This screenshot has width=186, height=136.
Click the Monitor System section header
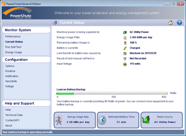(x=26, y=30)
